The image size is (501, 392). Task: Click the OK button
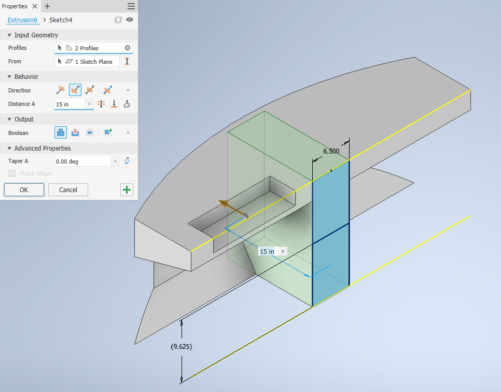click(x=24, y=190)
